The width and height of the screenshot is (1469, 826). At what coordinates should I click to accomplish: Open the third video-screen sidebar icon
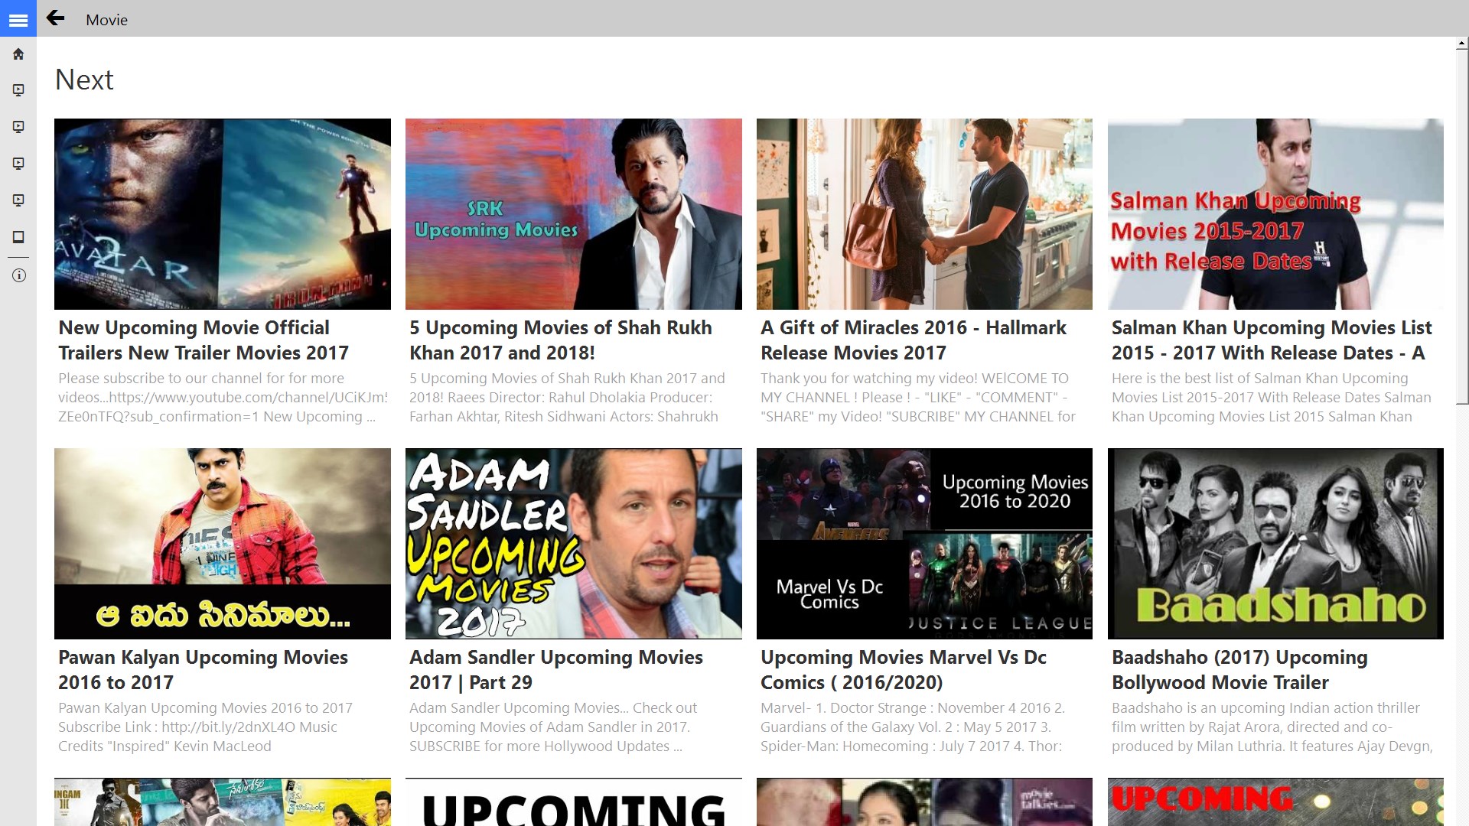(x=18, y=164)
